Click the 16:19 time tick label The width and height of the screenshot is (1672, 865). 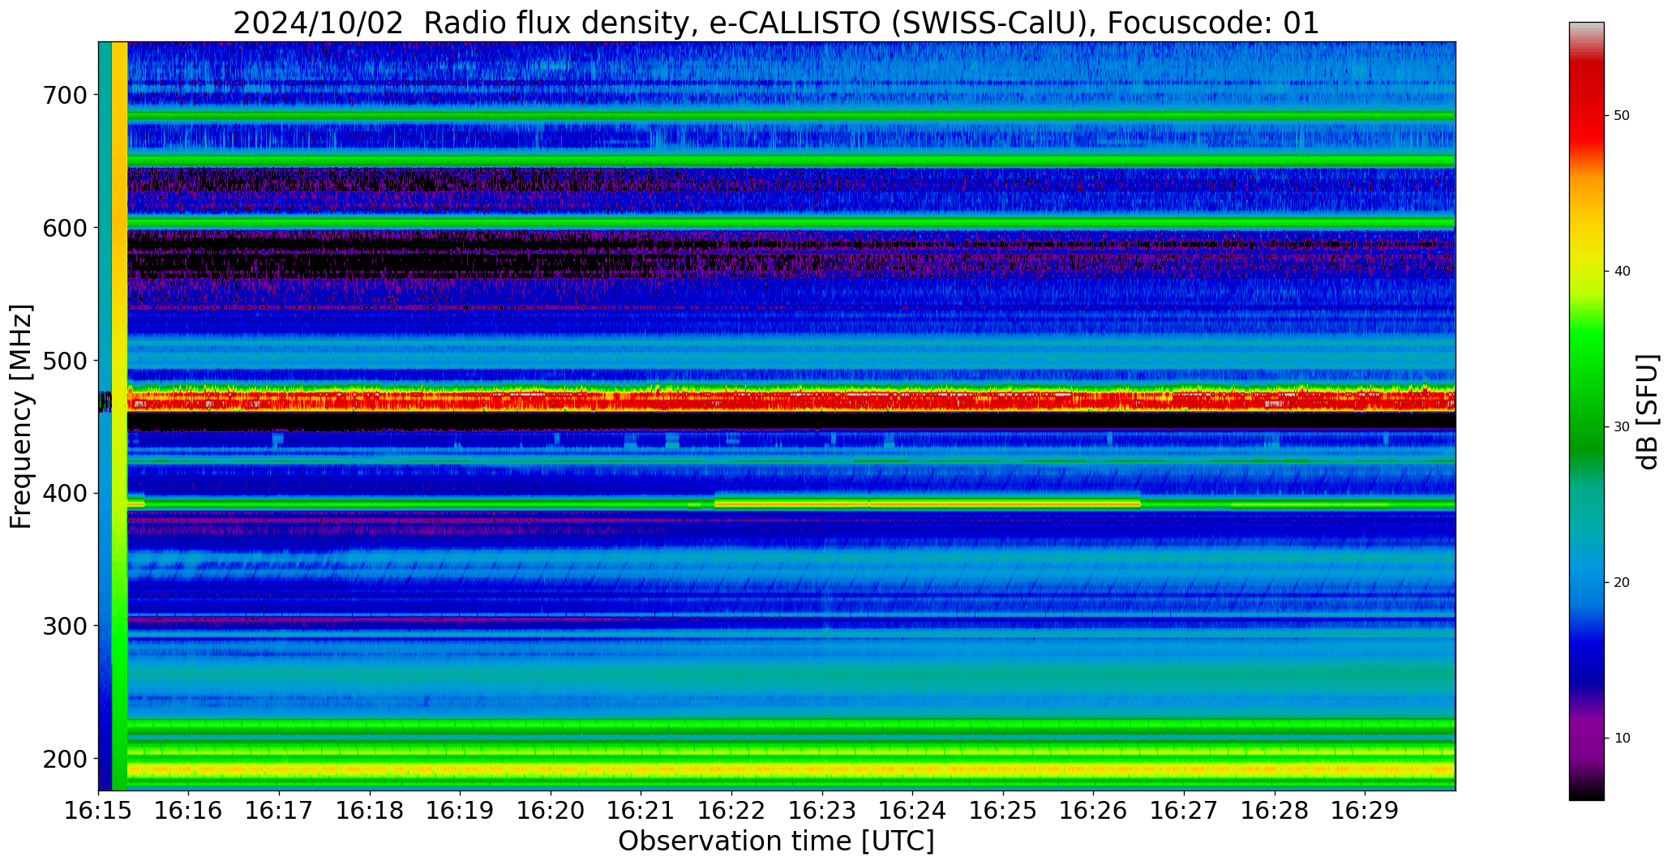tap(461, 811)
